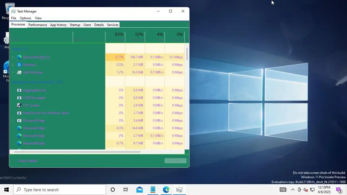Screen dimensions: 347x195
Task: Expand the Task Manager process entry
Action: tap(12, 72)
